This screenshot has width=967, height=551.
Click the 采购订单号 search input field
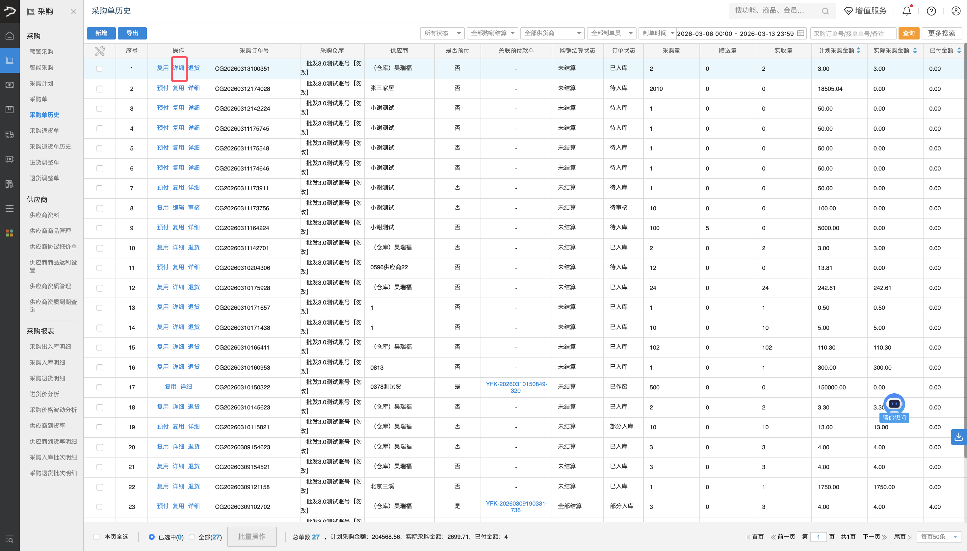[x=853, y=33]
